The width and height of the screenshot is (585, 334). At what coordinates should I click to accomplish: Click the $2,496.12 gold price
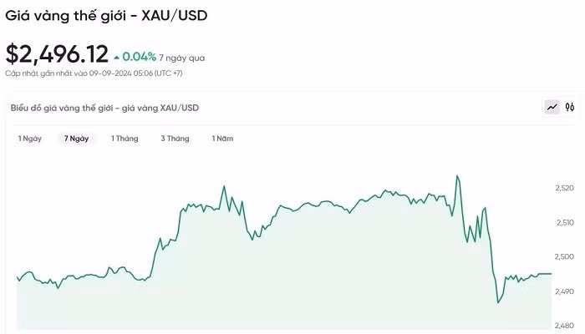coord(57,54)
